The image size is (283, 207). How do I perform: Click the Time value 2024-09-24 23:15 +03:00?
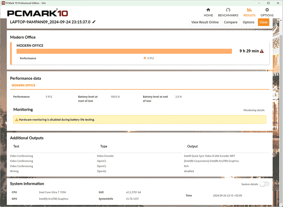[x=228, y=195]
